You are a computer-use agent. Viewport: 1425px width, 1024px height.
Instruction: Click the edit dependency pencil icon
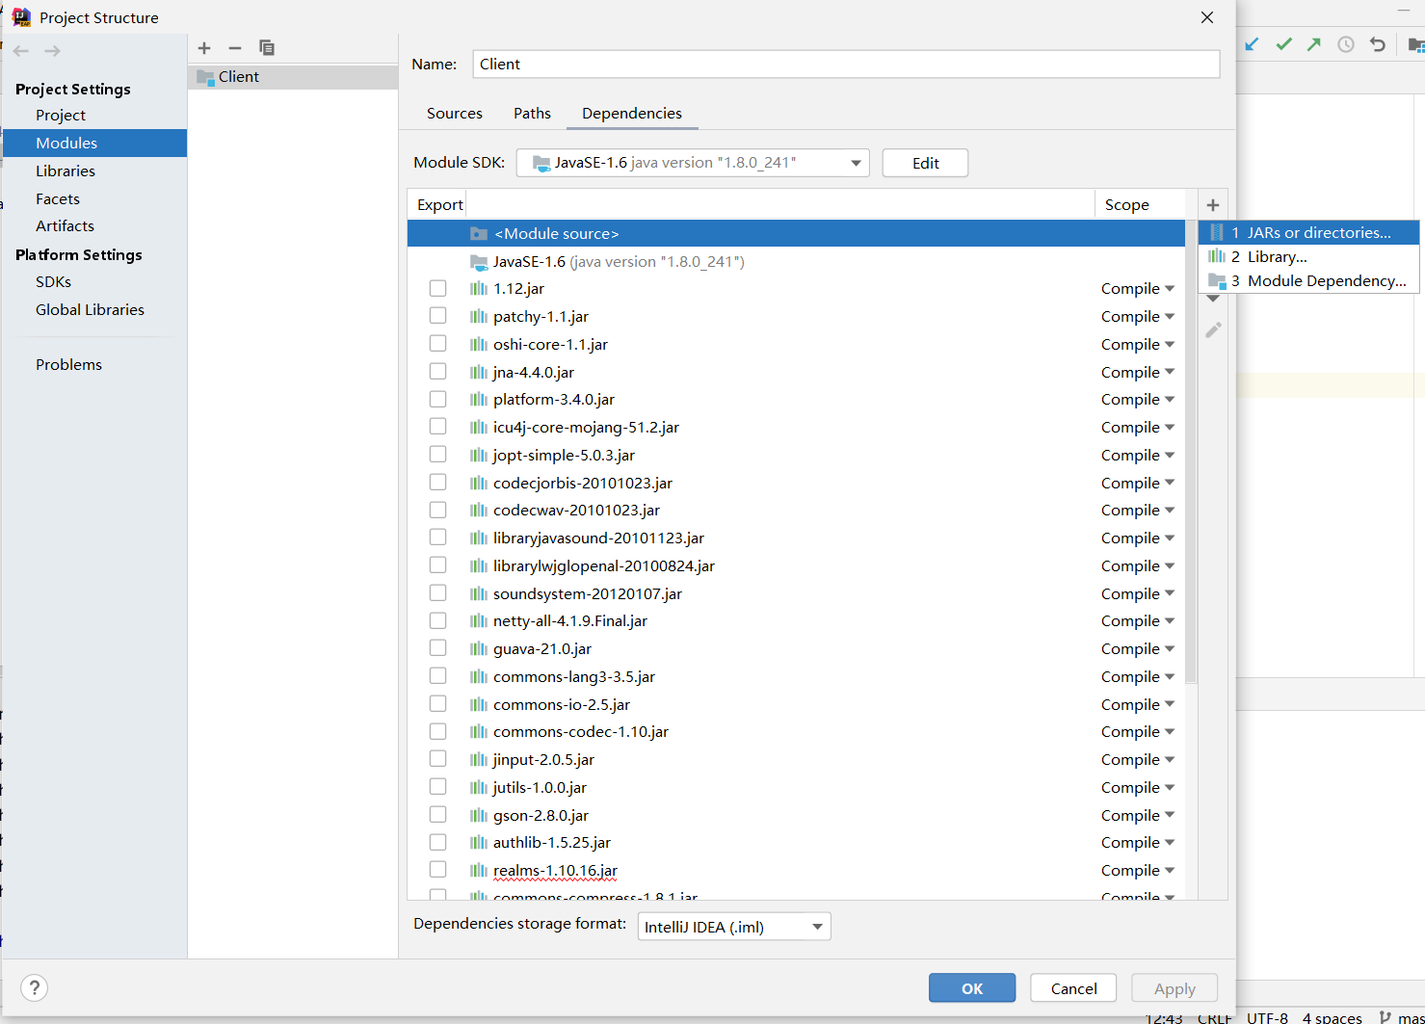1213,330
